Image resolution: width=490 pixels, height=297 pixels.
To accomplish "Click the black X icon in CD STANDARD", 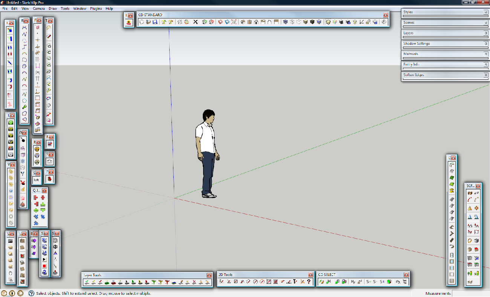I will [196, 22].
